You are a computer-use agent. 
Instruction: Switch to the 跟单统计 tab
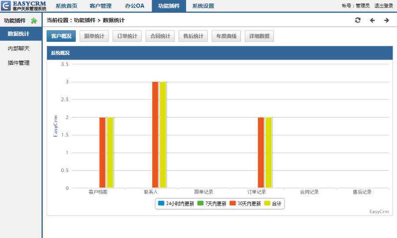(94, 36)
